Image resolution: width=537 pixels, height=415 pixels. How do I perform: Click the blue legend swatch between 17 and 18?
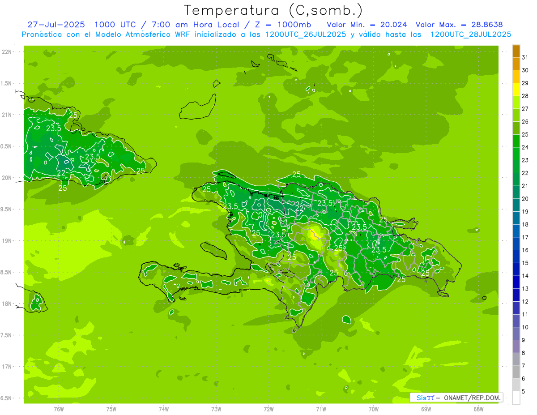pos(516,231)
